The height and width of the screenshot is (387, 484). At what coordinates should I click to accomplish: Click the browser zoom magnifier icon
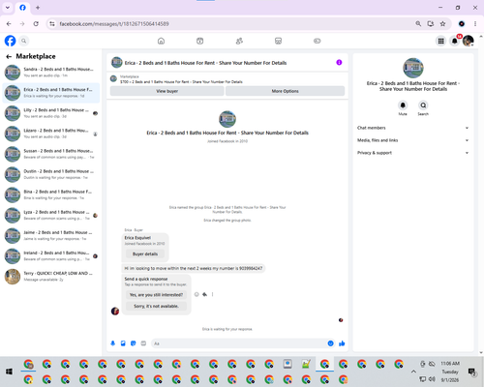pos(418,24)
